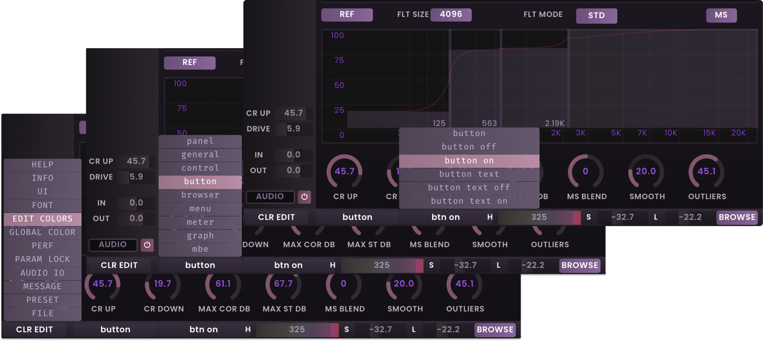Open the 'btn on' selector in the largest window
763x341 pixels.
click(x=446, y=217)
